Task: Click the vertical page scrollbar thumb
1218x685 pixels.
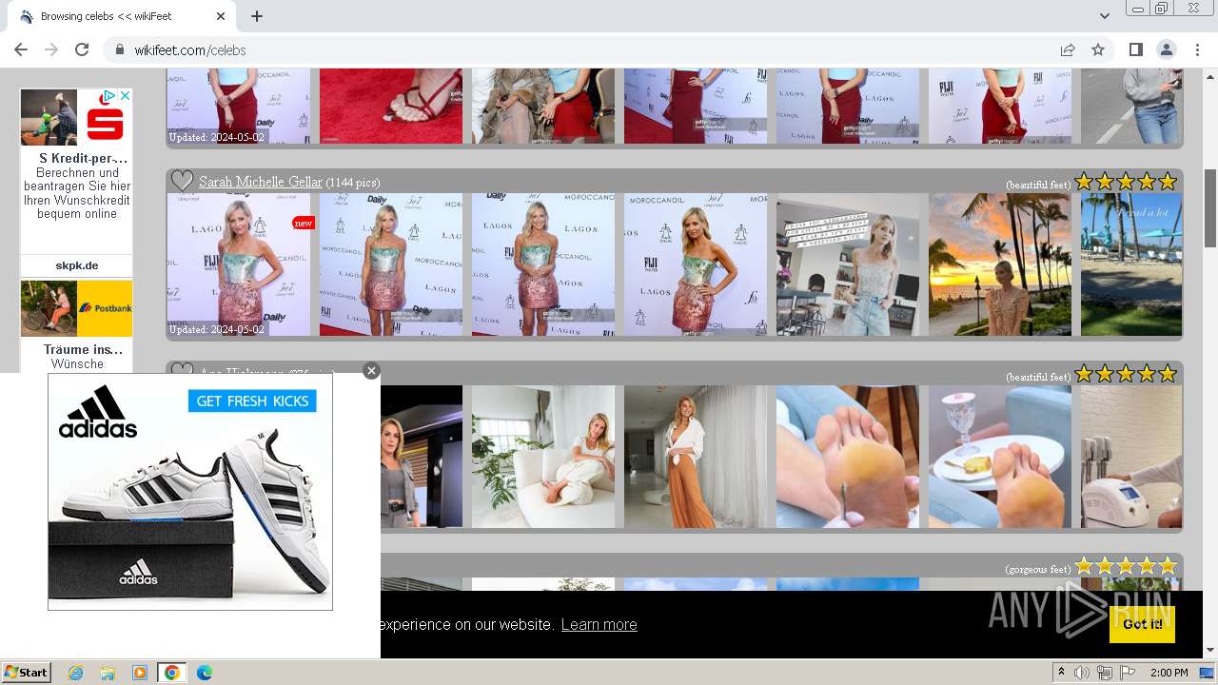Action: tap(1210, 207)
